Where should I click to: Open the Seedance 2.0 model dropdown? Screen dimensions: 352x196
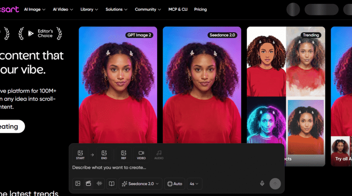pyautogui.click(x=140, y=184)
